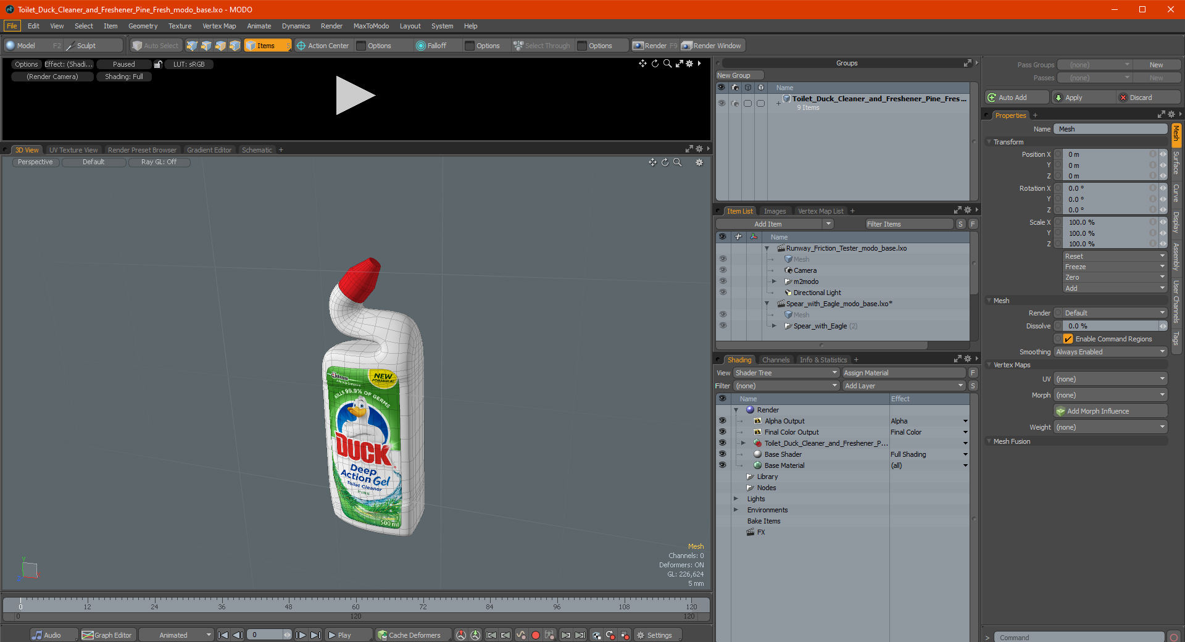
Task: Toggle visibility of Base Shader layer
Action: (x=722, y=454)
